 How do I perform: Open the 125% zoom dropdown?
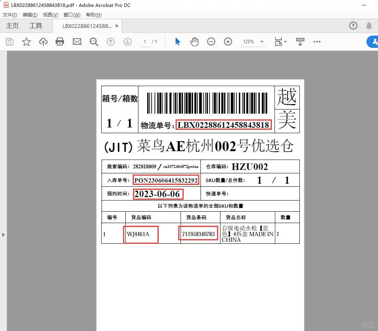[253, 42]
